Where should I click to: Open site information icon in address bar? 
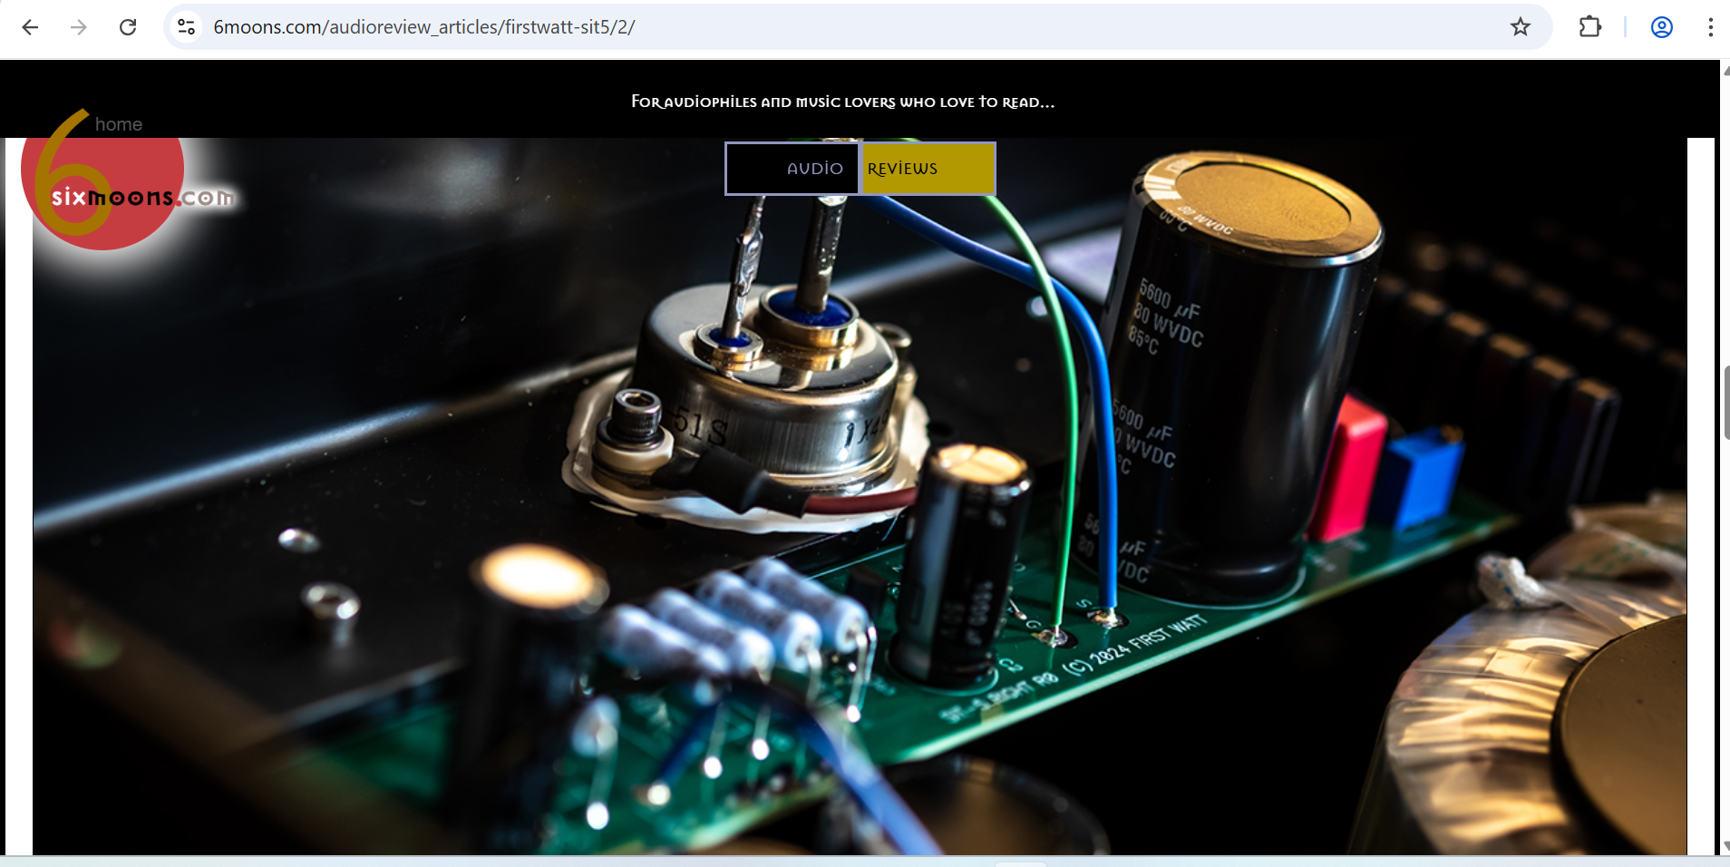(187, 27)
